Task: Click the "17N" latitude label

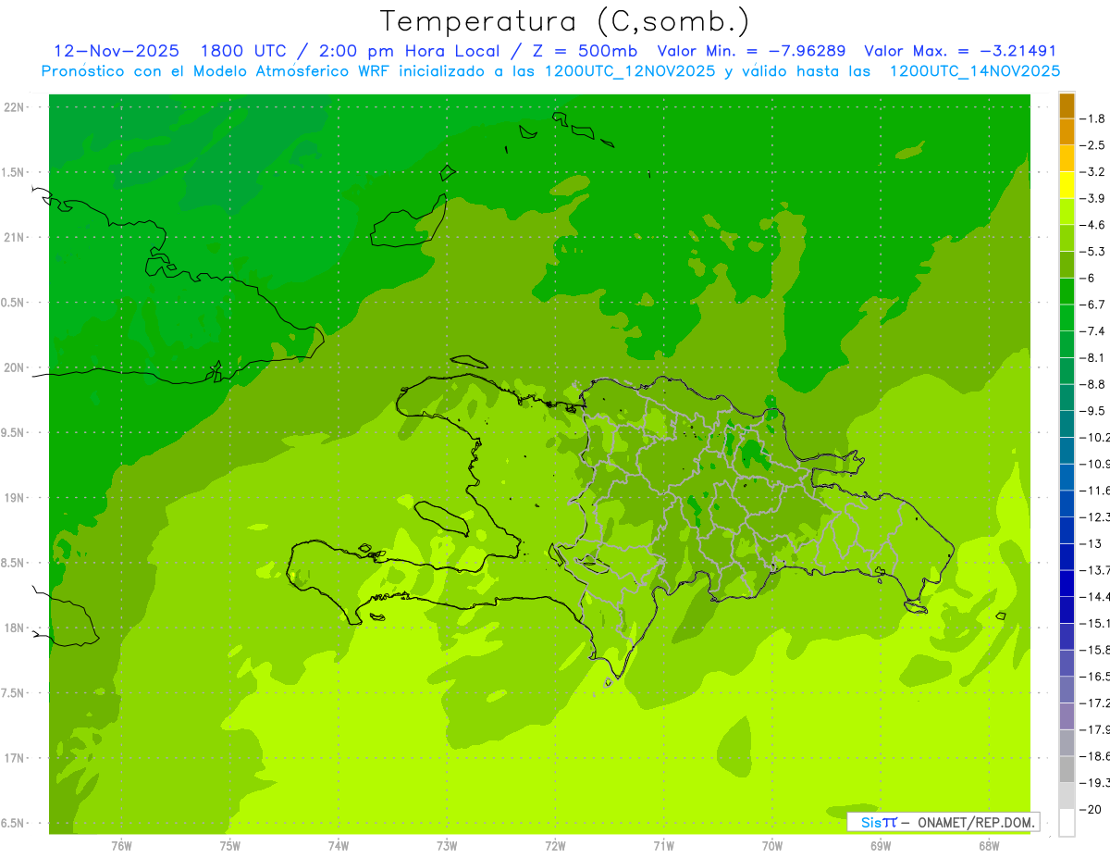Action: tap(14, 758)
